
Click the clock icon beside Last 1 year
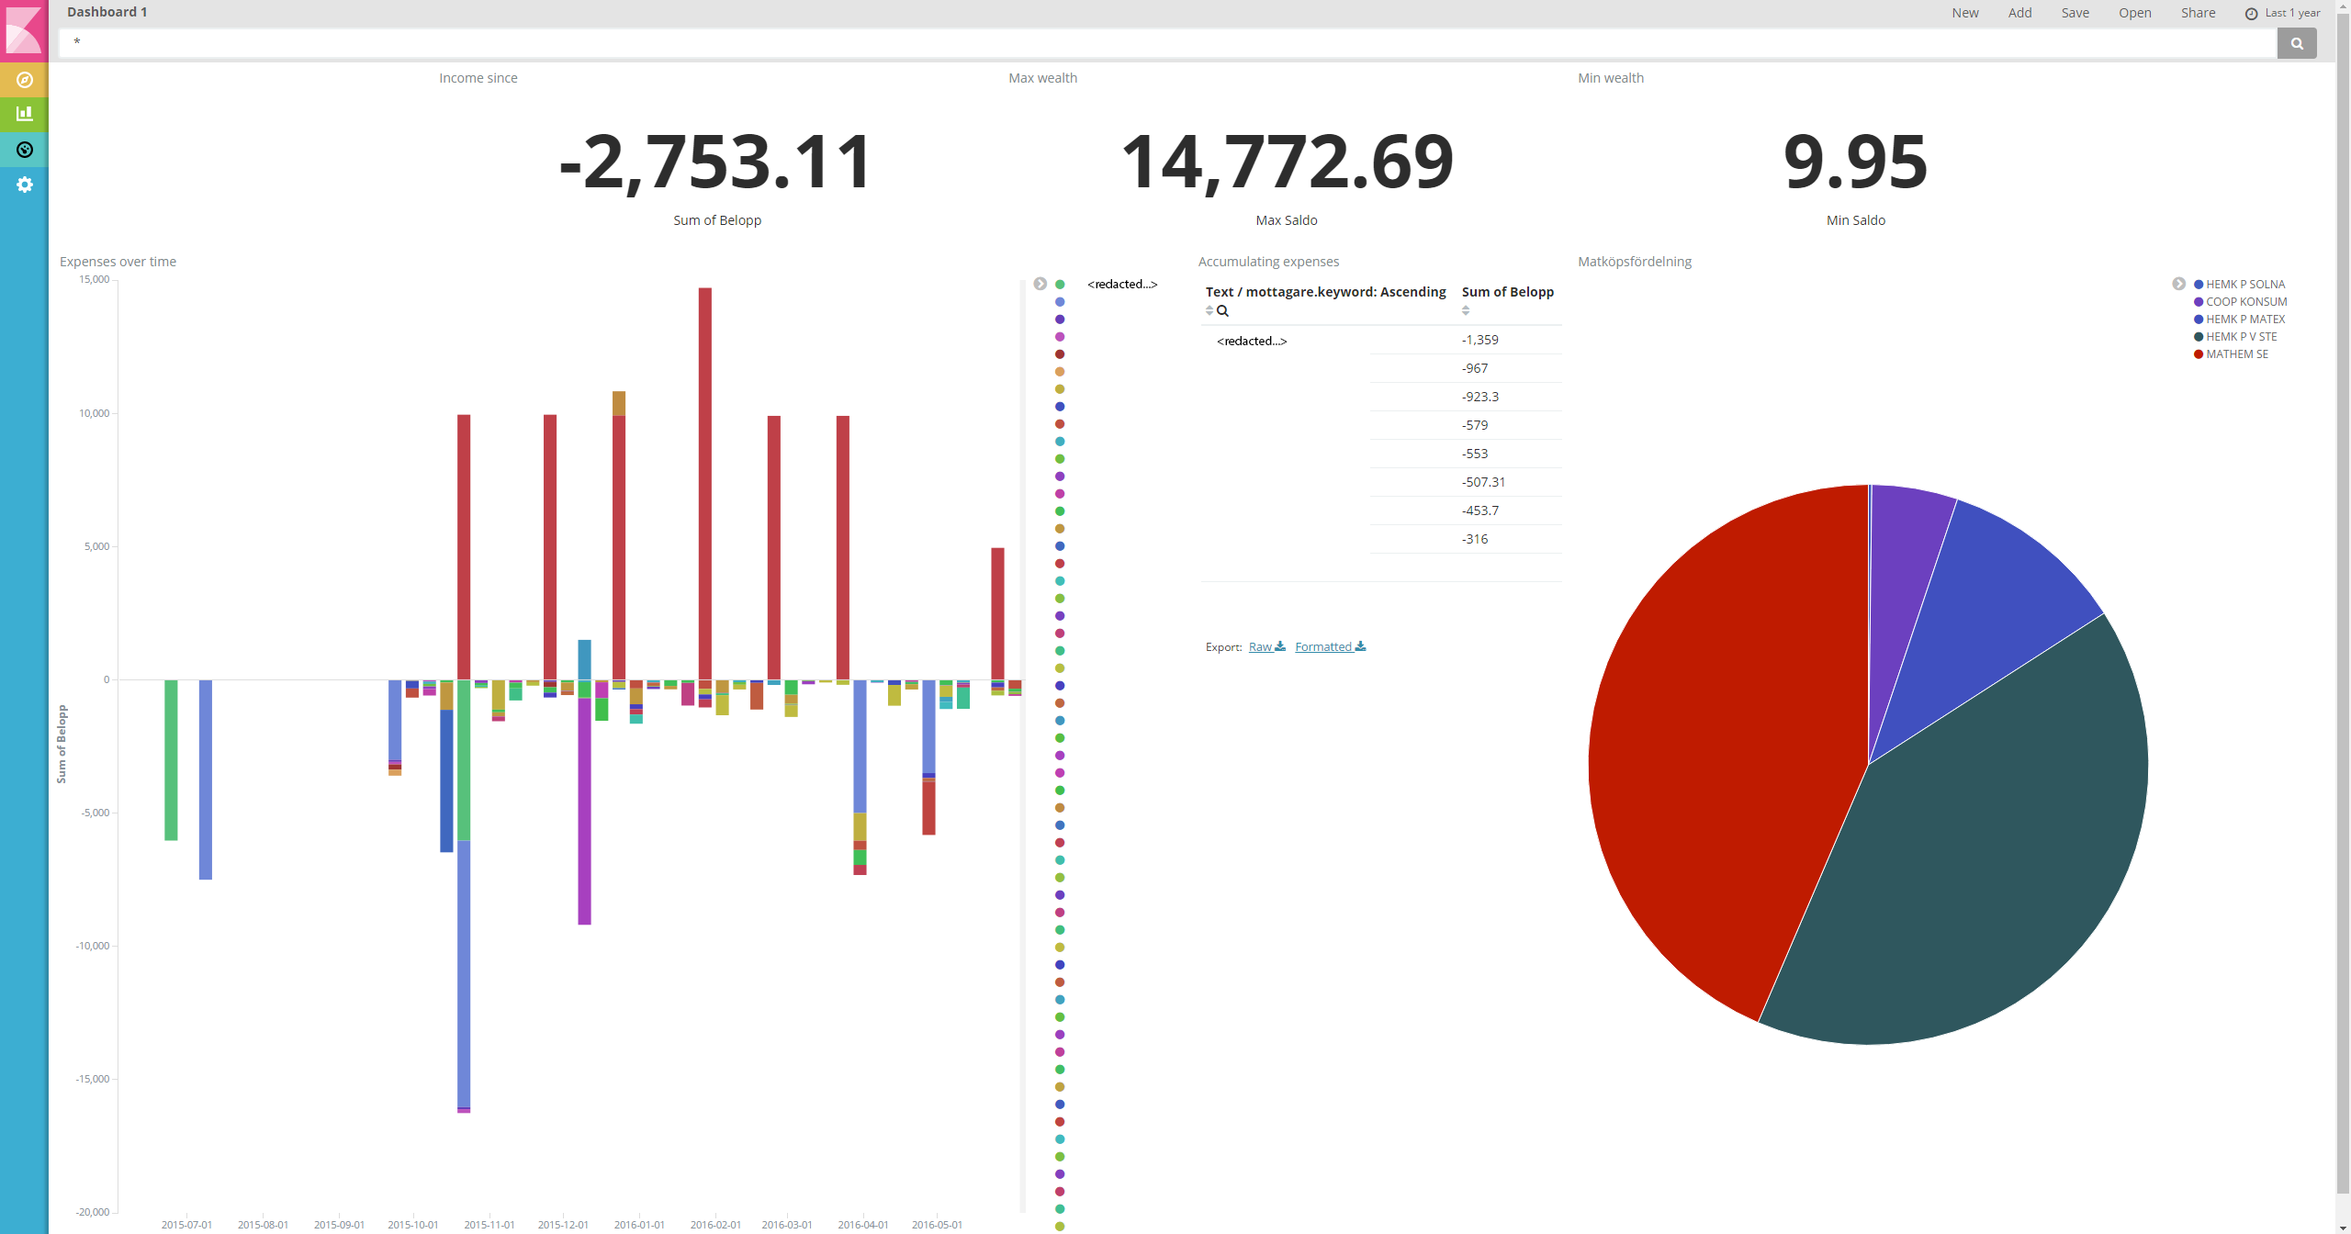[2251, 14]
